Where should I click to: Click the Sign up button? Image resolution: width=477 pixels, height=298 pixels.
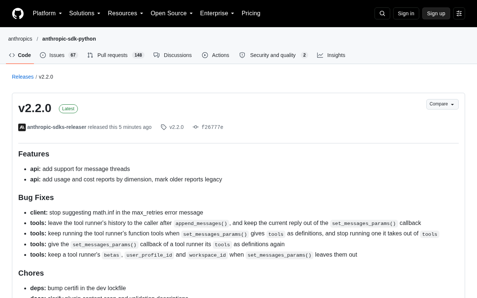436,13
